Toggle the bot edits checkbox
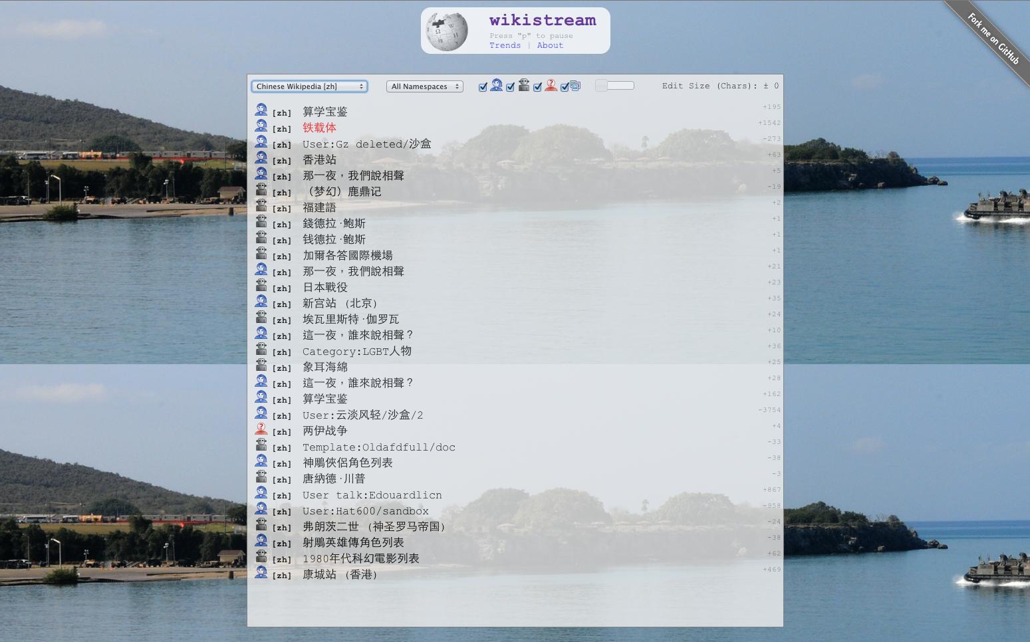The image size is (1030, 642). pyautogui.click(x=510, y=87)
